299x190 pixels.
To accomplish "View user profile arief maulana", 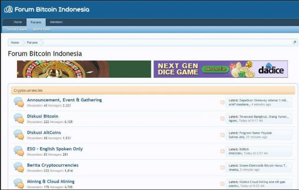I will pyautogui.click(x=239, y=104).
